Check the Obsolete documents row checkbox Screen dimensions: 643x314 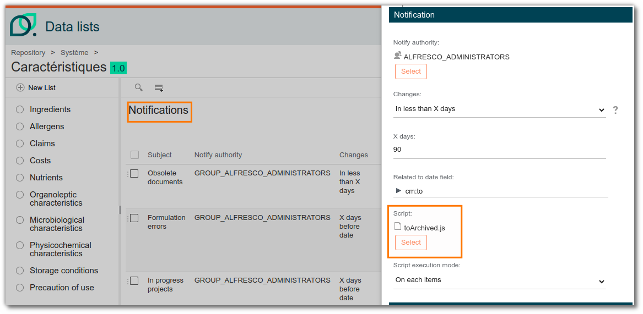pyautogui.click(x=134, y=174)
